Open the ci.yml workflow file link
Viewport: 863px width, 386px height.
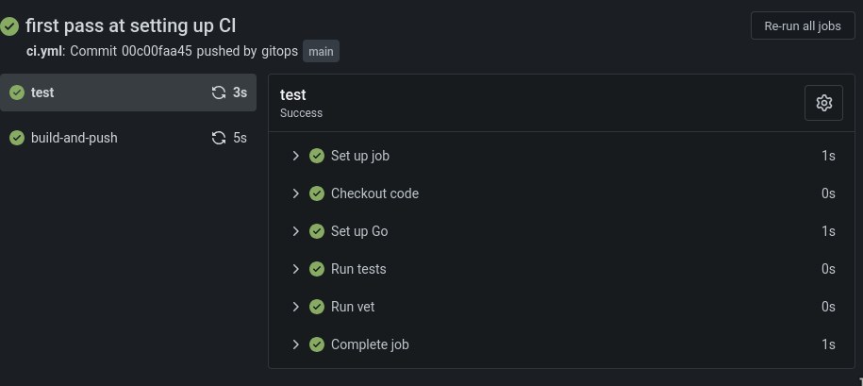tap(43, 51)
